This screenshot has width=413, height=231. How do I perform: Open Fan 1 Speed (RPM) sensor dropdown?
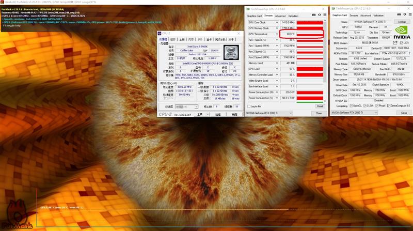click(277, 45)
